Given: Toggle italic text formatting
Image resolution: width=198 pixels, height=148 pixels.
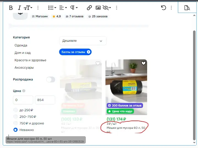Looking at the screenshot, I should pyautogui.click(x=19, y=8).
